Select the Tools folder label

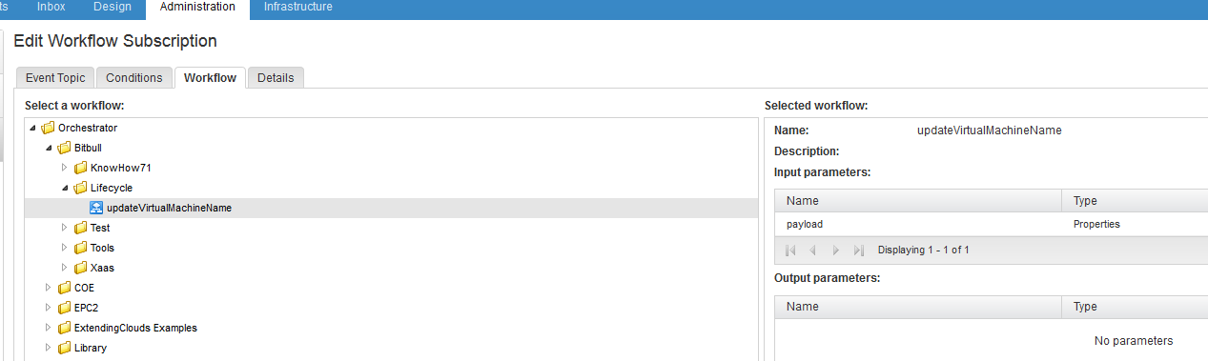pos(102,248)
